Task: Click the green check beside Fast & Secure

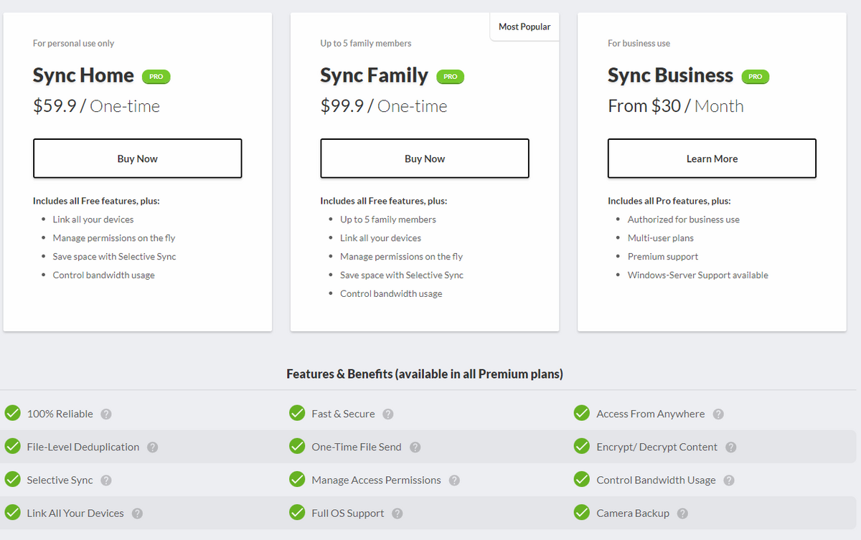Action: (x=297, y=413)
